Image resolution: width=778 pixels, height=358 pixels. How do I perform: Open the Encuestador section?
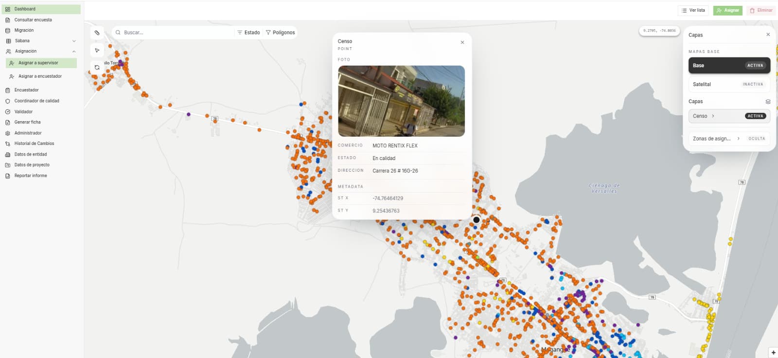click(26, 90)
